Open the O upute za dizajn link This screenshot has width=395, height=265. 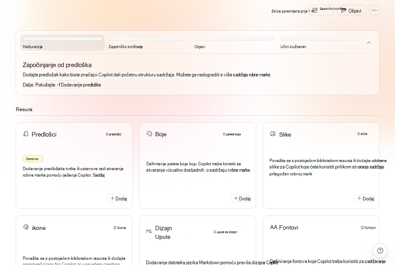point(225,232)
